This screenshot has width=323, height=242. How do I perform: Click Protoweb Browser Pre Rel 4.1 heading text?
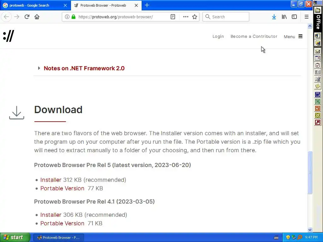coord(94,201)
